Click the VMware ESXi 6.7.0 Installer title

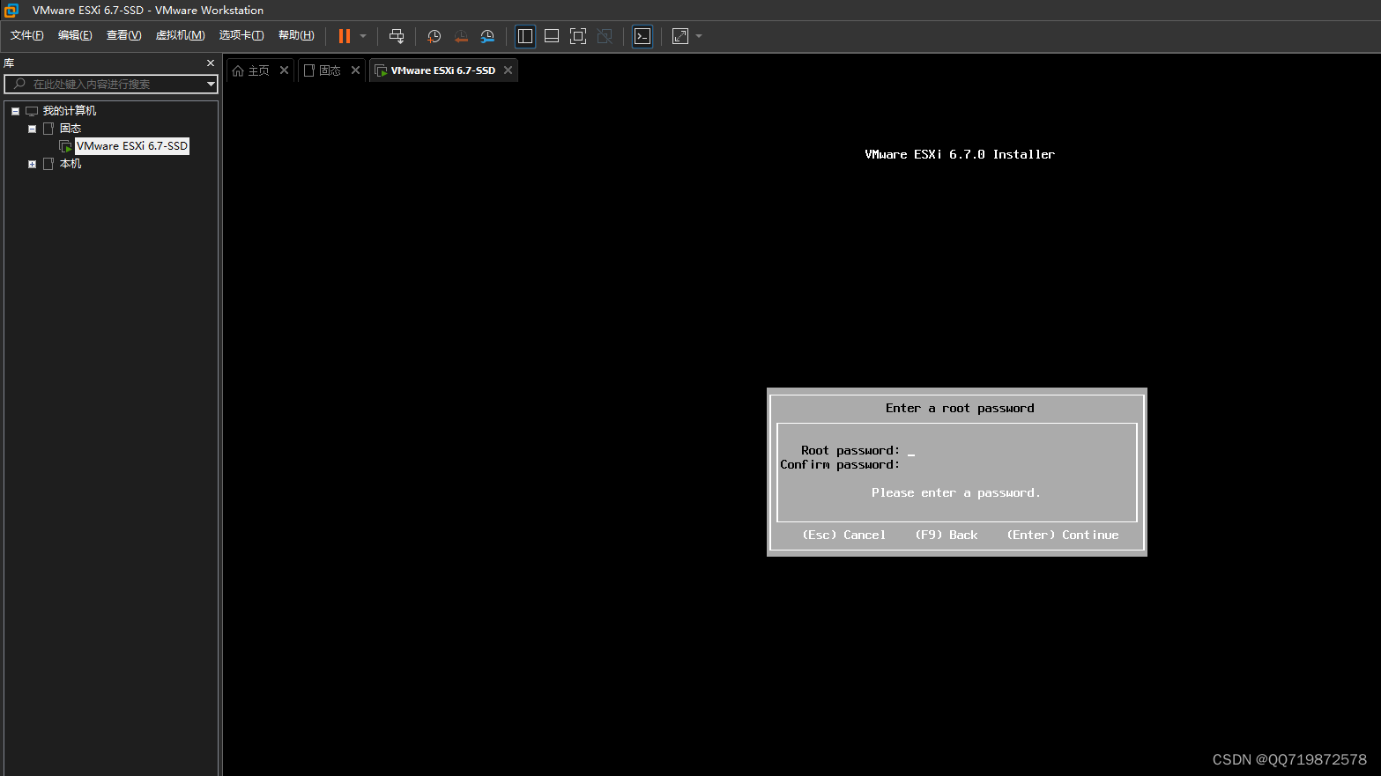(x=960, y=154)
